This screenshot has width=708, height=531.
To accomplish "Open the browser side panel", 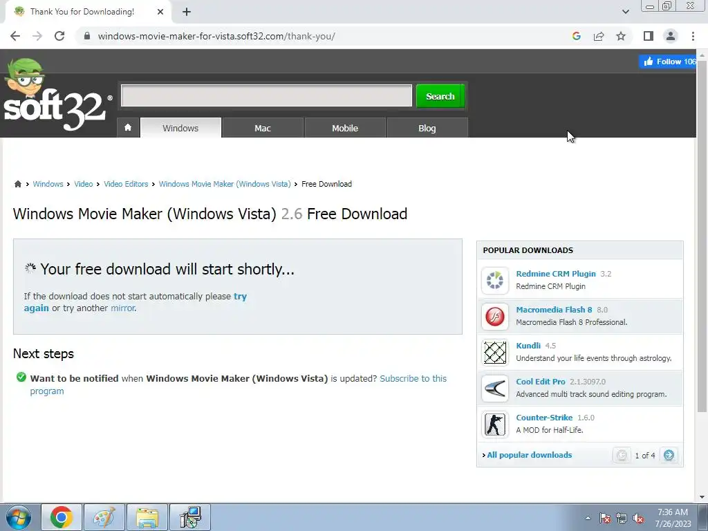I will [649, 36].
